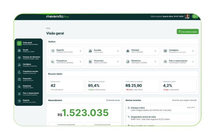Click the Visão geral sidebar icon

pos(19,43)
